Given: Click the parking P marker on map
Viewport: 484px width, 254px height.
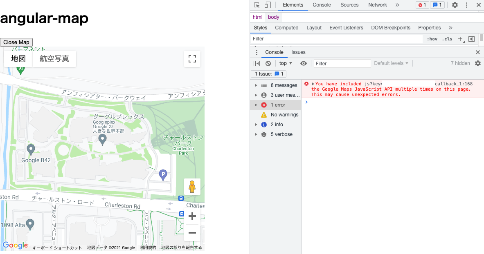Looking at the screenshot, I should (163, 175).
